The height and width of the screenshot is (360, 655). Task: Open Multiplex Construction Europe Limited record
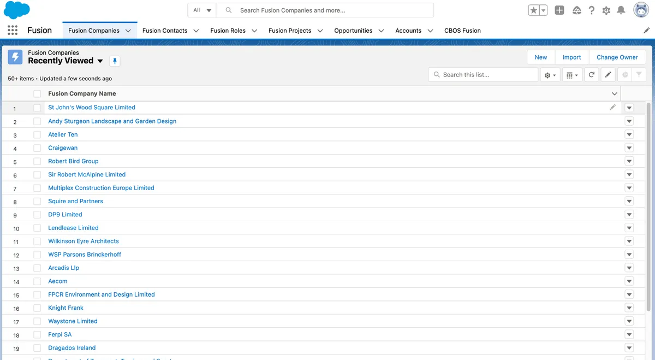pyautogui.click(x=101, y=188)
